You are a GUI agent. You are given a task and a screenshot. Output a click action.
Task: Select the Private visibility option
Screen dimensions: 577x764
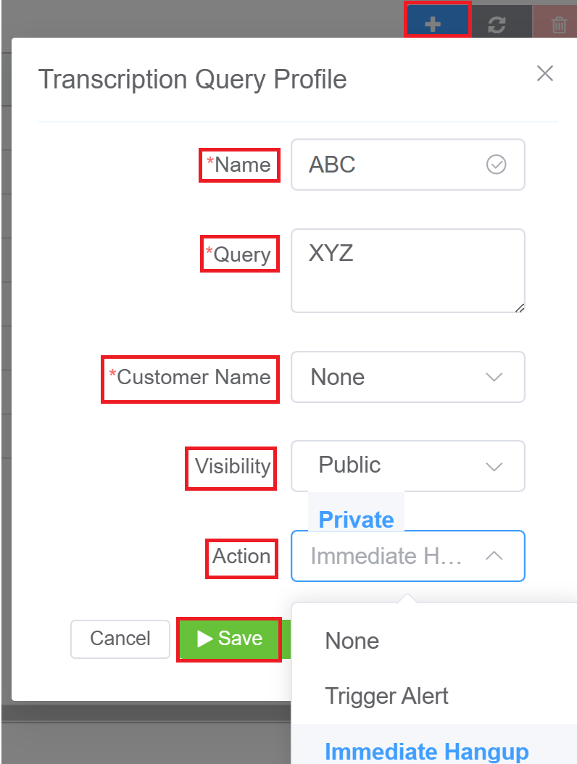(356, 519)
